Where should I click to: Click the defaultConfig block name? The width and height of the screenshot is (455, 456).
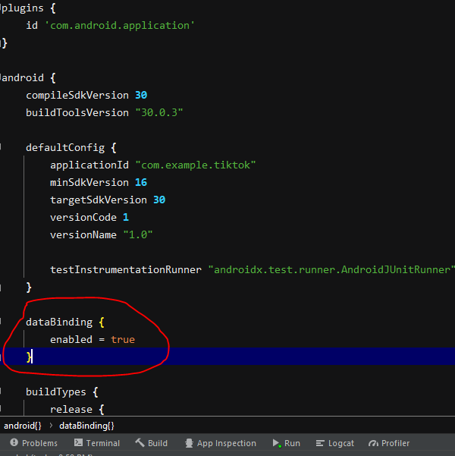(x=65, y=148)
